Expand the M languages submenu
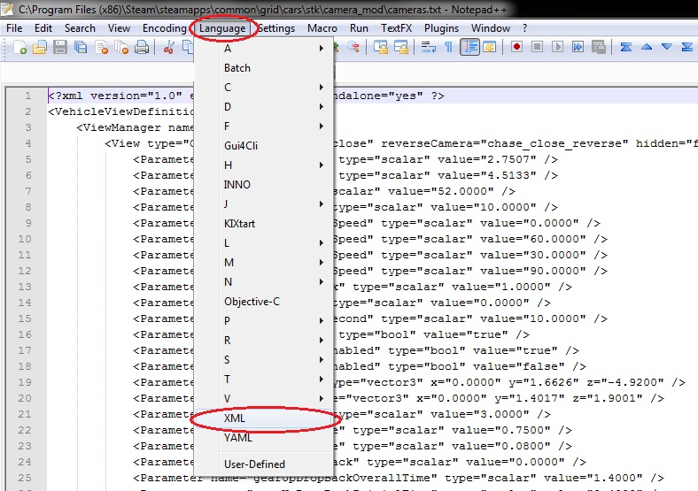Image resolution: width=698 pixels, height=491 pixels. point(265,263)
